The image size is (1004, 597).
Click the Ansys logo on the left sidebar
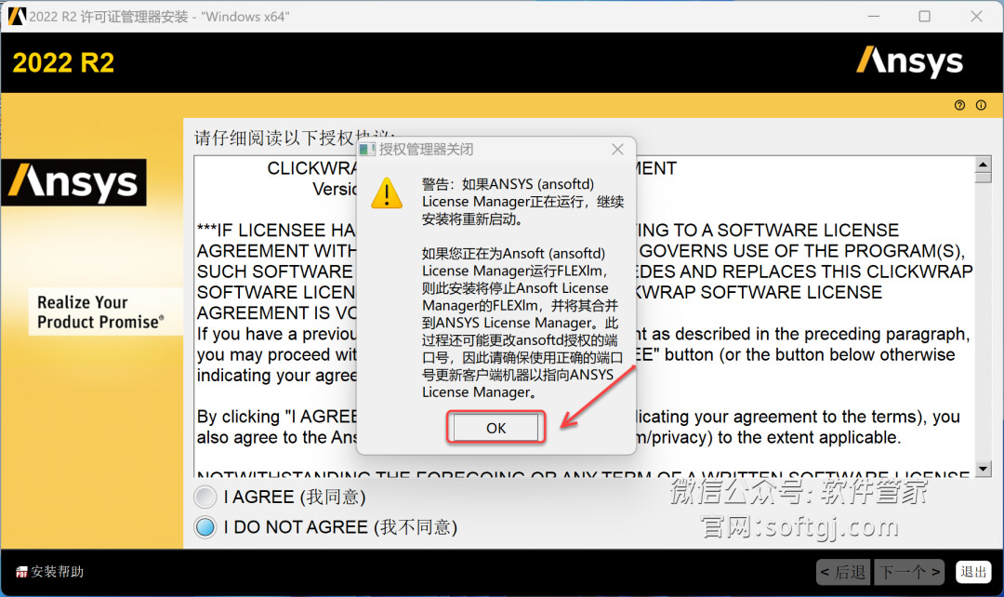73,182
